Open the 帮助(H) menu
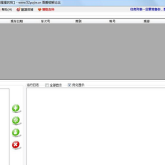165x165 pixels. (x=7, y=10)
